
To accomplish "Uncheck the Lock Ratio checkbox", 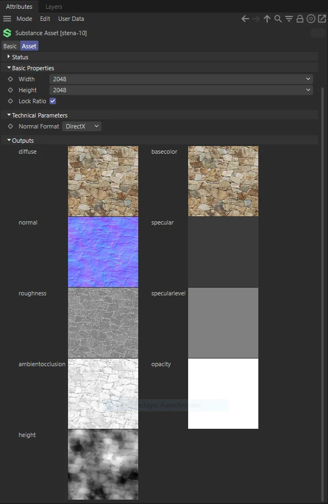I will pos(53,101).
